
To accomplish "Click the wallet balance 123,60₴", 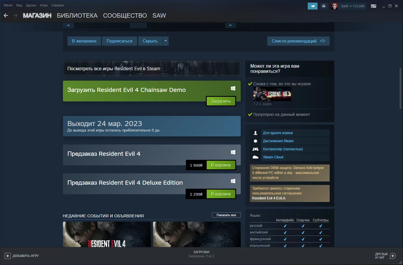I will [x=359, y=6].
